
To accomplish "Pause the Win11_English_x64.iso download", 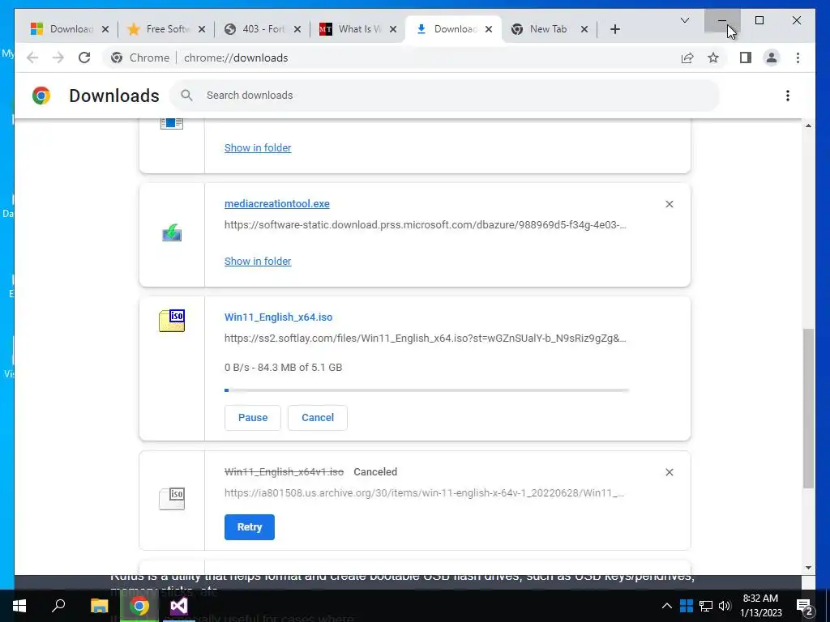I will tap(253, 418).
